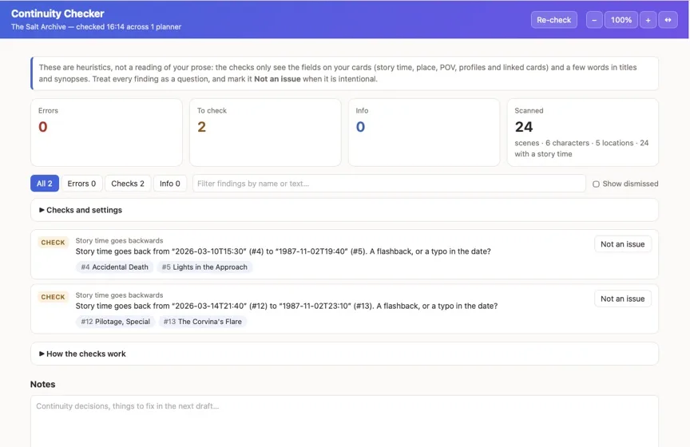The height and width of the screenshot is (447, 690).
Task: Switch to the Errors 0 filter tab
Action: [x=81, y=184]
